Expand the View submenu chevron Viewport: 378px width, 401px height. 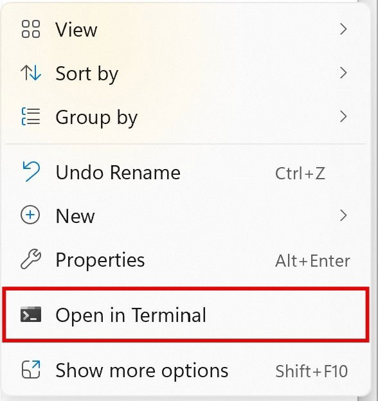pos(343,29)
